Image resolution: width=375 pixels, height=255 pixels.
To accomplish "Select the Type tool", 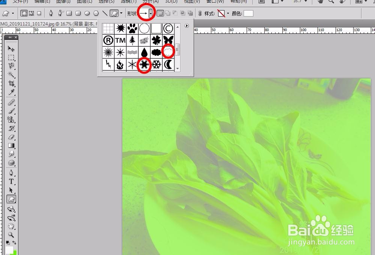I will tap(11, 181).
